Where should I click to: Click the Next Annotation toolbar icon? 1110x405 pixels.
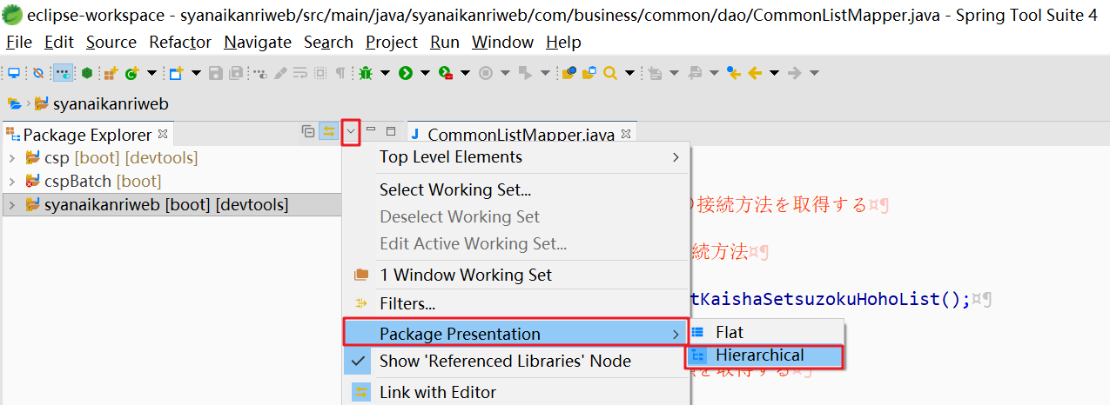(x=655, y=73)
